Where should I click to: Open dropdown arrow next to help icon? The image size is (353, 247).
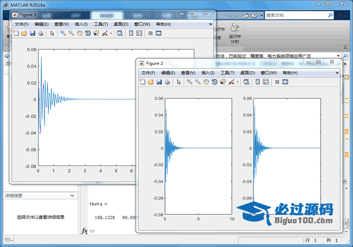pos(261,15)
